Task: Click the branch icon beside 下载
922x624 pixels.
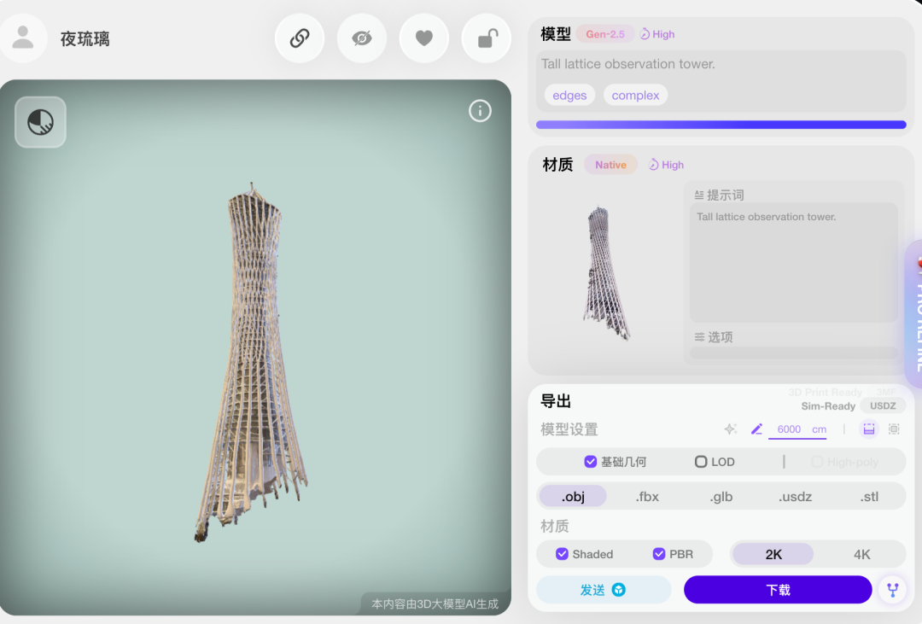Action: [x=893, y=590]
